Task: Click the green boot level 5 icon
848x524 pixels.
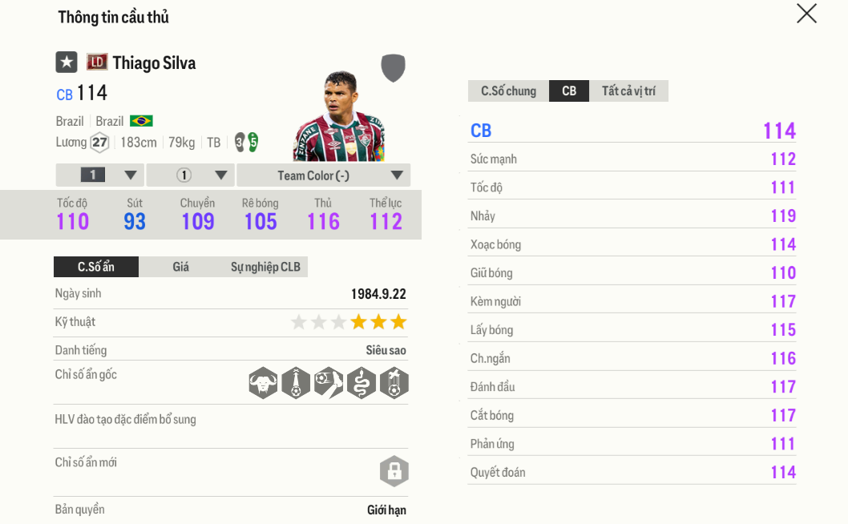Action: click(x=252, y=142)
